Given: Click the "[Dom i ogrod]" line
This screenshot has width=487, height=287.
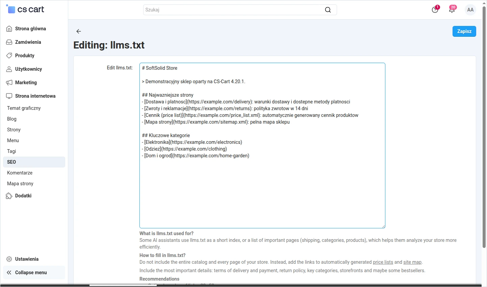Looking at the screenshot, I should click(x=196, y=156).
